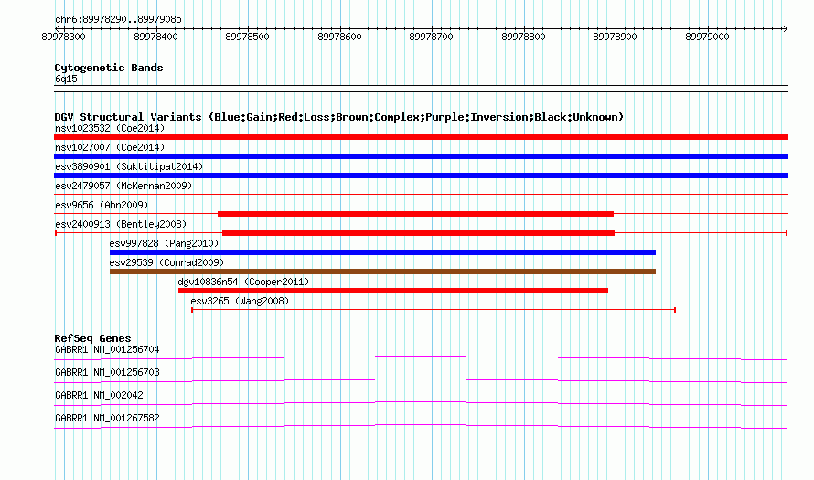814x480 pixels.
Task: Select the thin red esv3265 variant line
Action: (434, 310)
